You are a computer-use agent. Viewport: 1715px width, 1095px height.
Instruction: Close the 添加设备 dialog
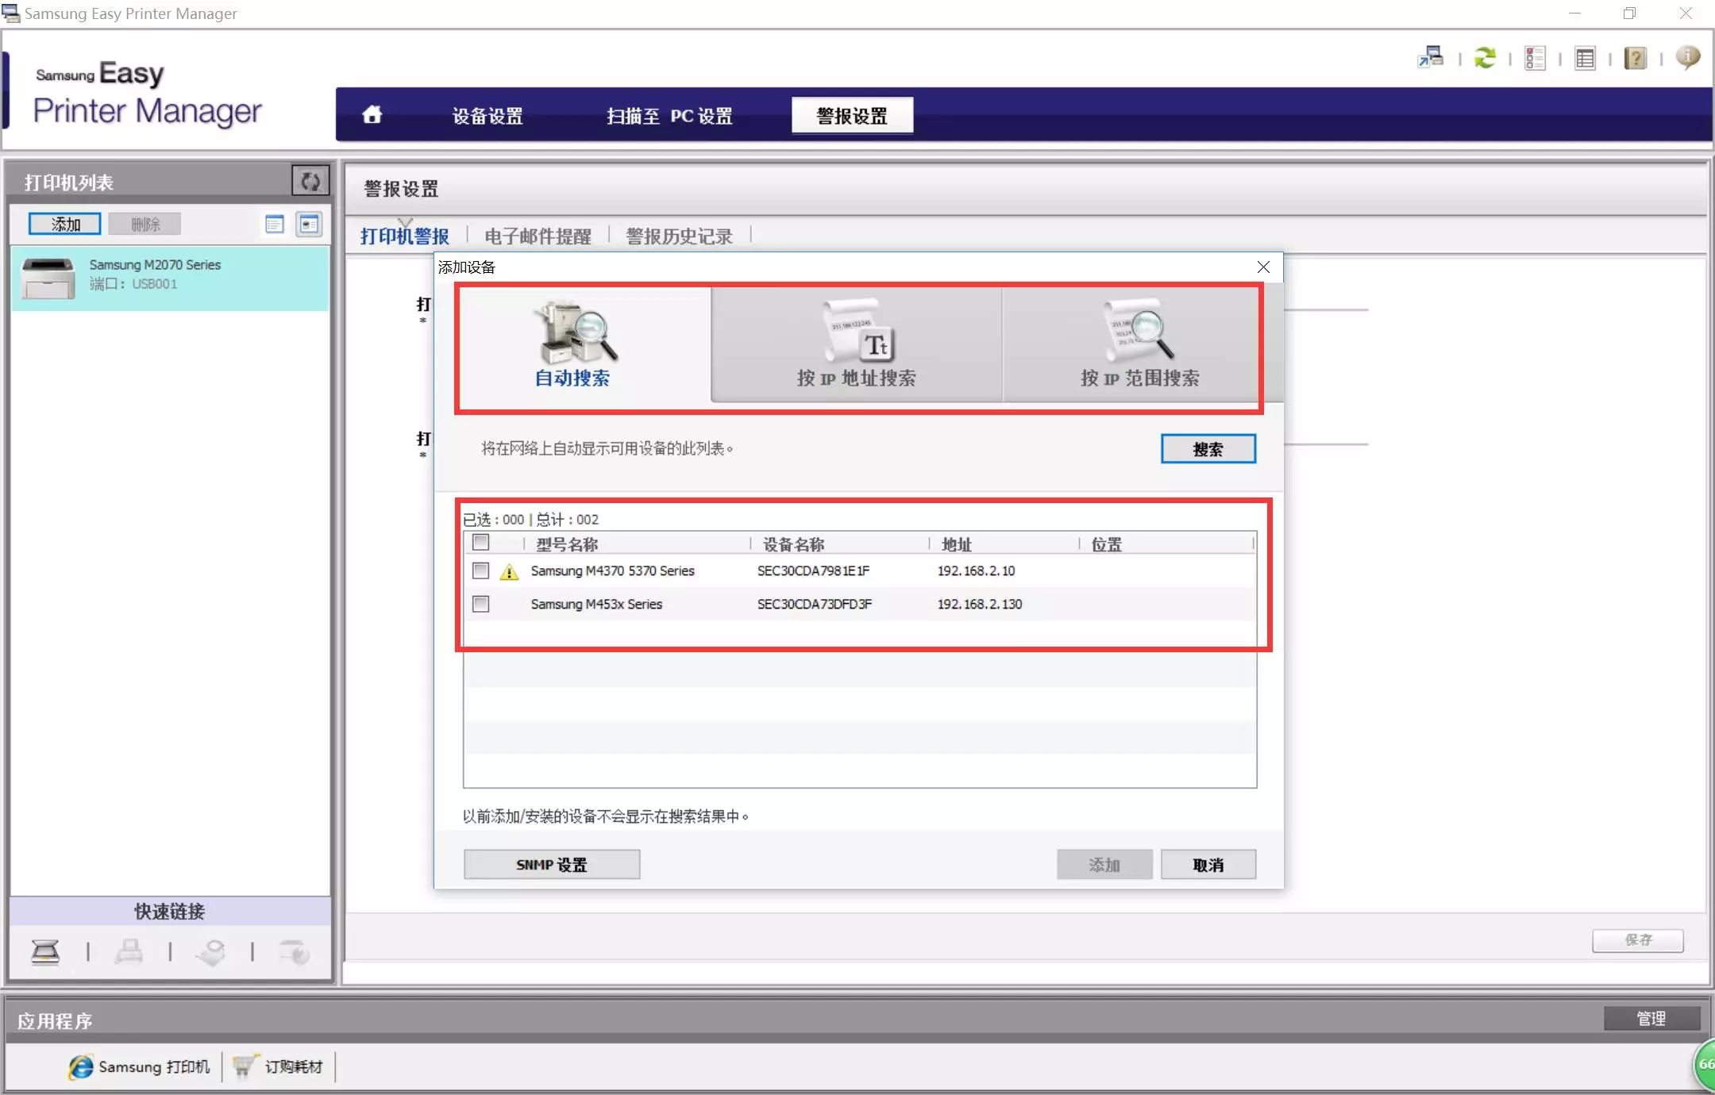click(x=1263, y=267)
